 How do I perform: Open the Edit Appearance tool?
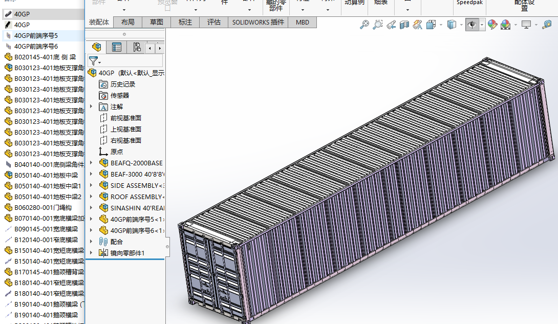(x=492, y=24)
